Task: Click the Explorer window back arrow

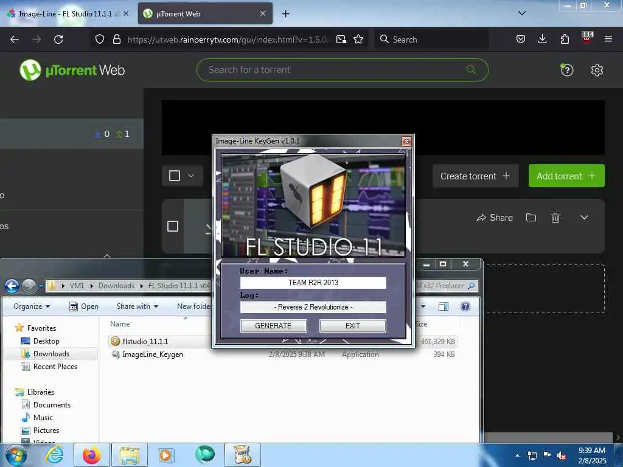Action: point(12,286)
